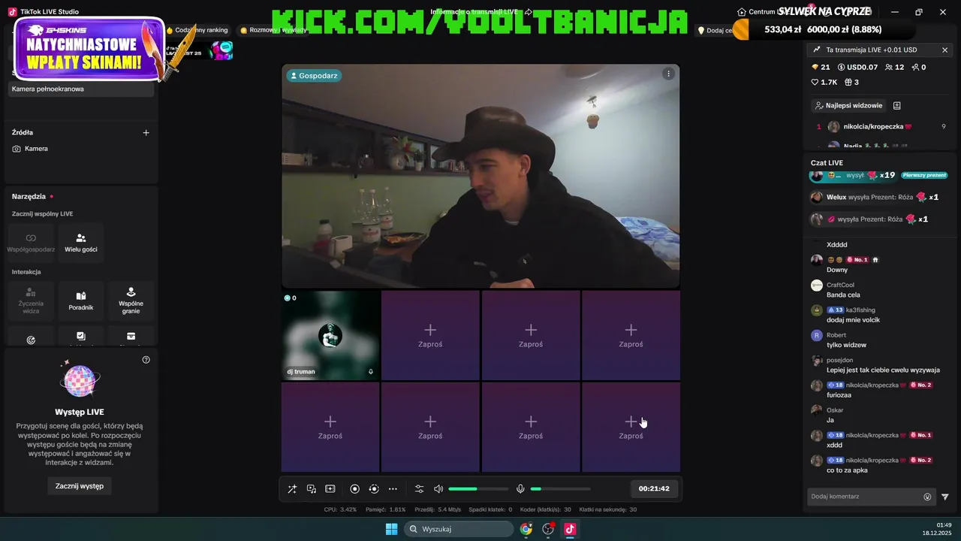This screenshot has width=961, height=541.
Task: Open Chrome from the taskbar
Action: 526,529
